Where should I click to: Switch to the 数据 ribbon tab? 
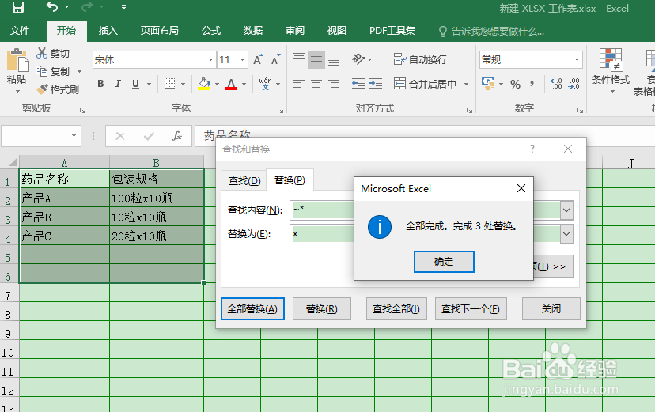[x=252, y=31]
